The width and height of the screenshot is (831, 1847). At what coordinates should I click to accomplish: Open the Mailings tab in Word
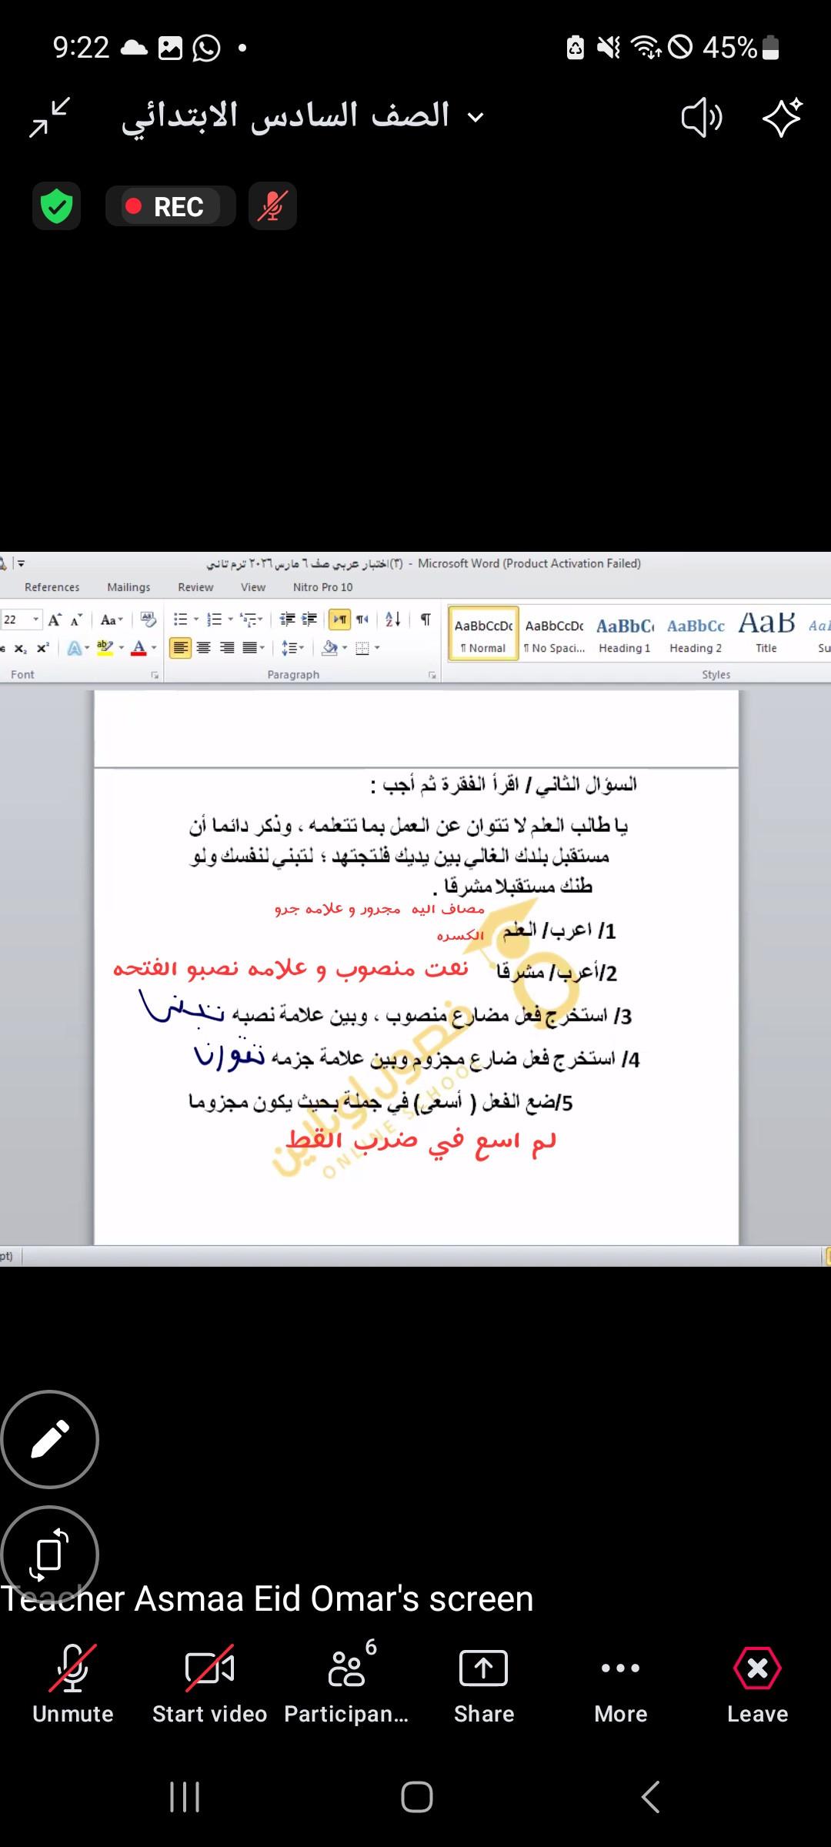click(x=128, y=587)
